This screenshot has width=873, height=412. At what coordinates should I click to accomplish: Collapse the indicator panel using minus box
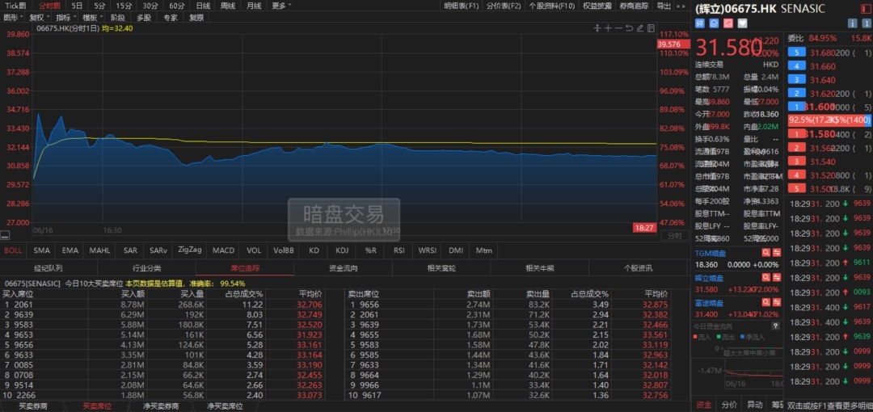pos(5,236)
